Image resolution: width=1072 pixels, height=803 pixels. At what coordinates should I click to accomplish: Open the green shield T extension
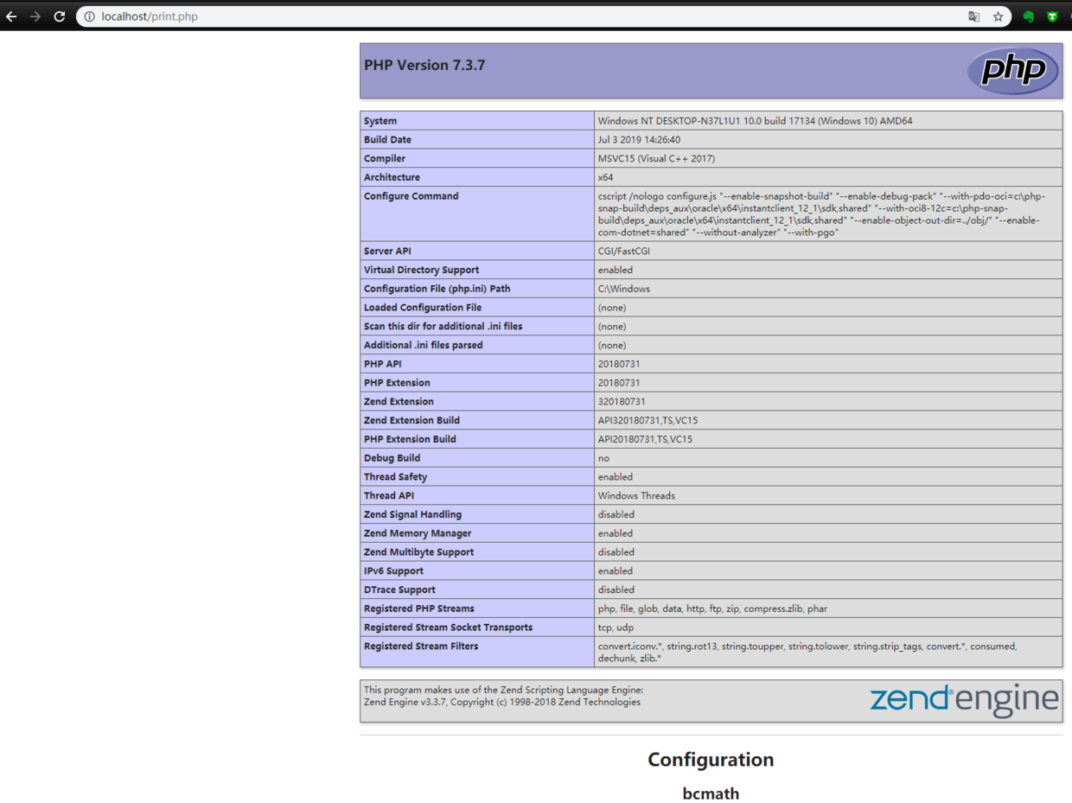pyautogui.click(x=1052, y=16)
